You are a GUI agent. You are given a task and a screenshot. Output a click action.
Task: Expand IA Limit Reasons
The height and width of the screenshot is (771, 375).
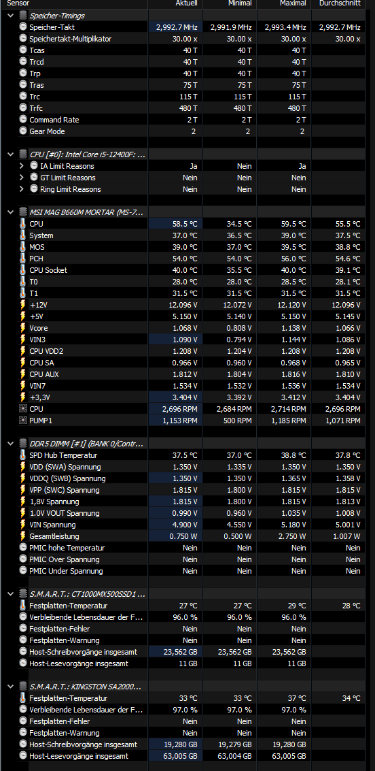coord(22,166)
